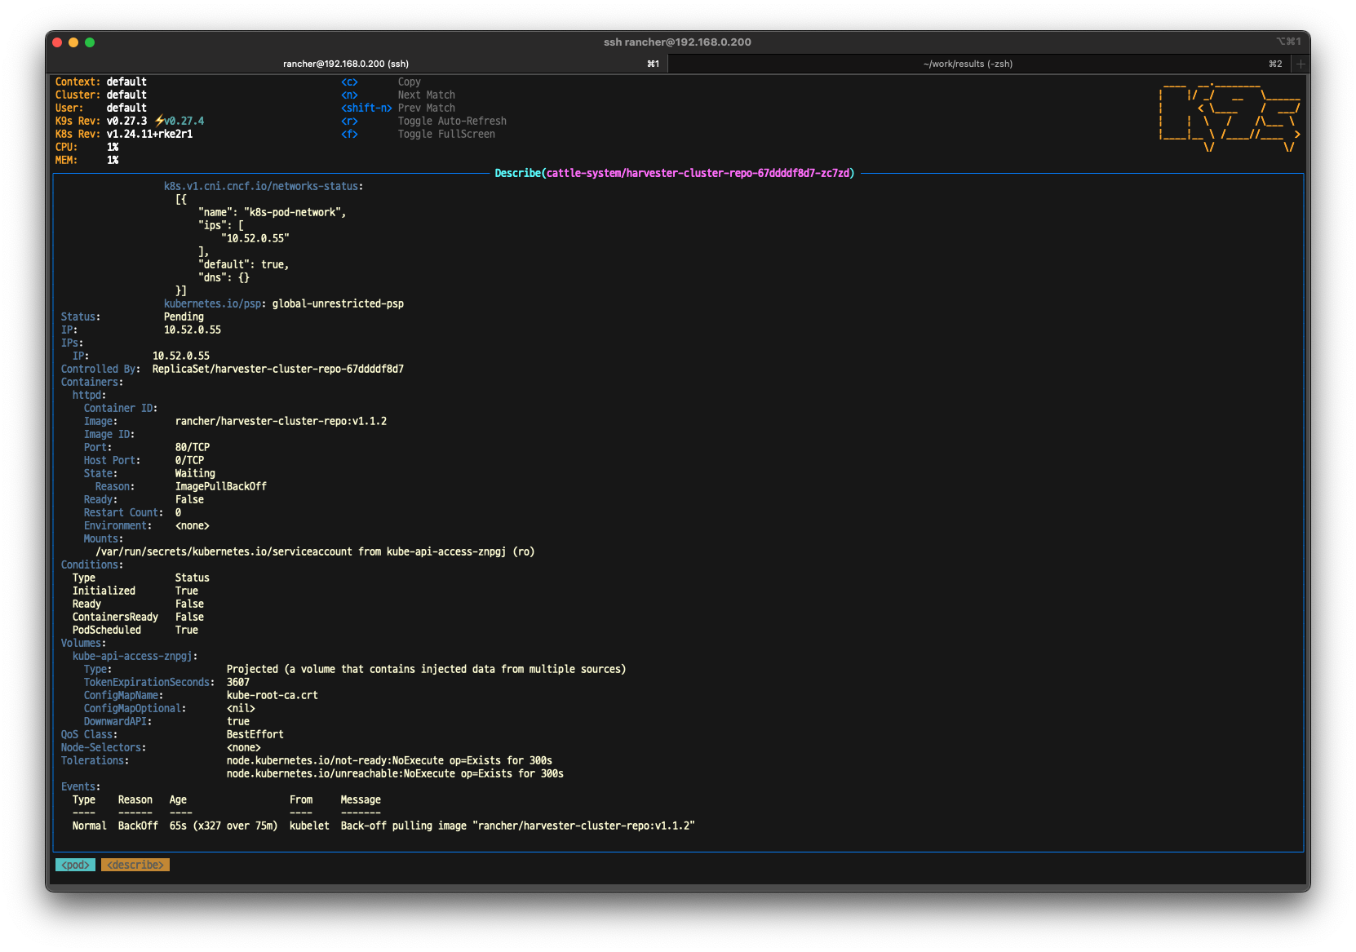1356x952 pixels.
Task: Select the <describe> breadcrumb
Action: [x=135, y=864]
